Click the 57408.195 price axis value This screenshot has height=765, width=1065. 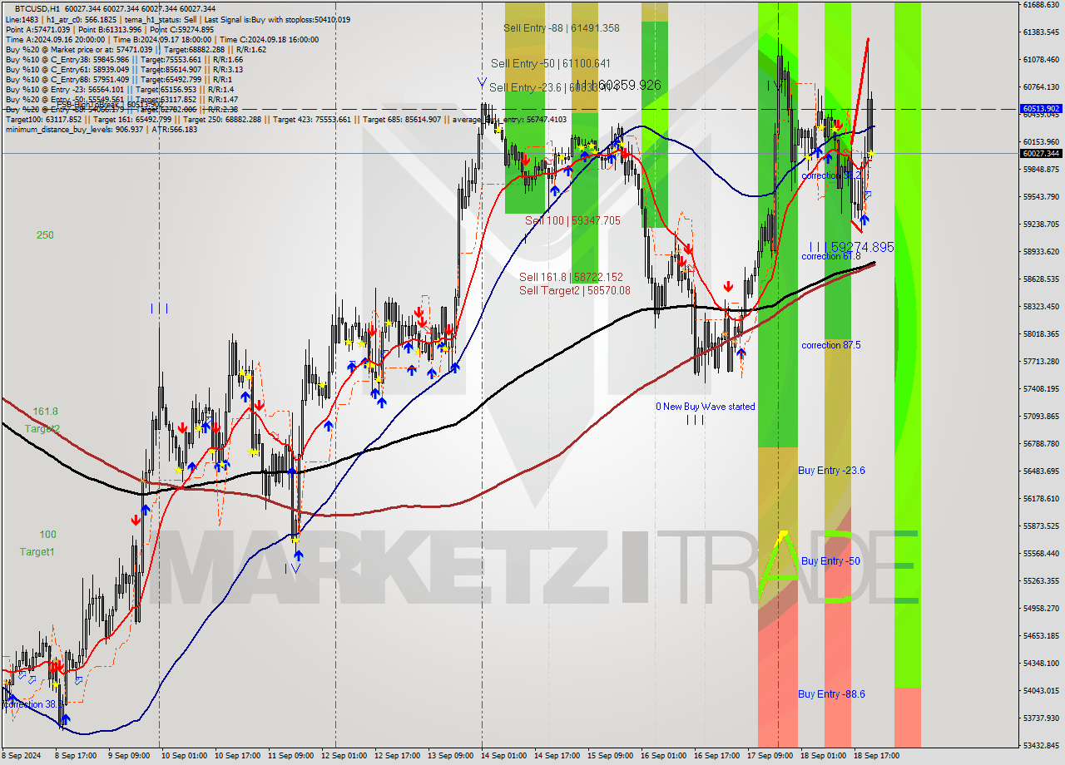tap(1041, 388)
